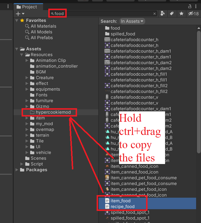
Task: Click cafeteriafoodcounter_h_dam1 texture thumbnail
Action: 107,51
